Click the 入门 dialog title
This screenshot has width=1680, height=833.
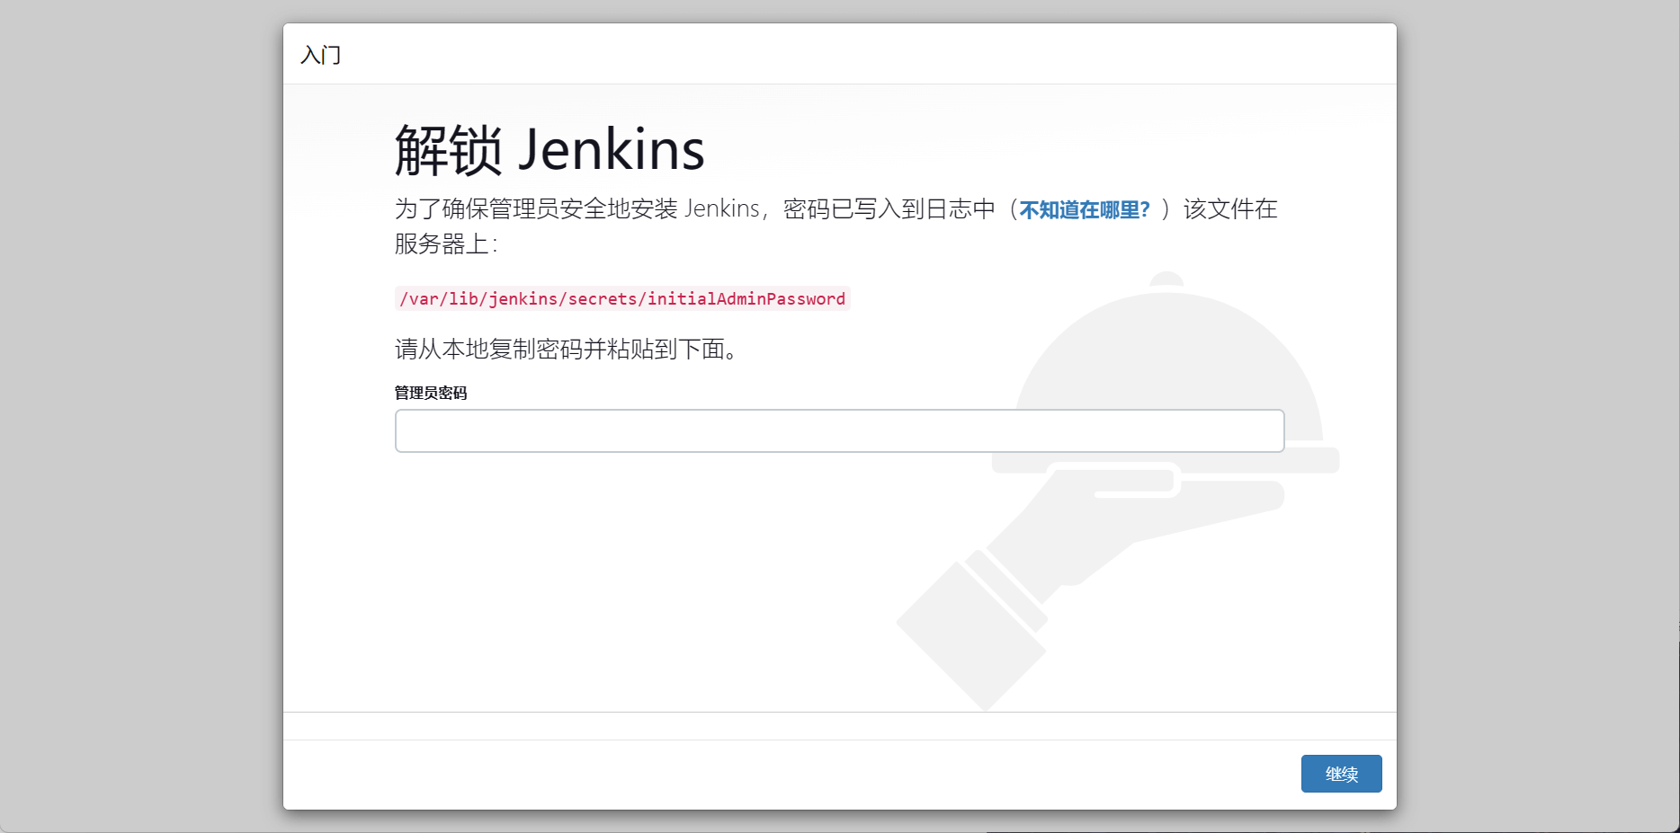click(x=320, y=55)
